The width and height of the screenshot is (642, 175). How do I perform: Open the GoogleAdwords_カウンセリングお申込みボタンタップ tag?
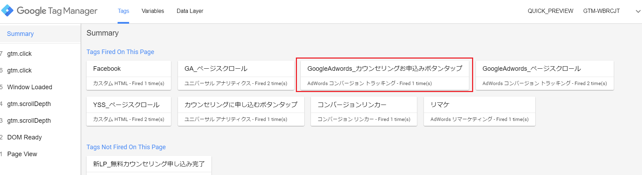click(385, 75)
